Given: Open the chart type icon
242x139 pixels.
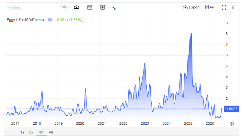Looking at the screenshot, I should tap(76, 7).
